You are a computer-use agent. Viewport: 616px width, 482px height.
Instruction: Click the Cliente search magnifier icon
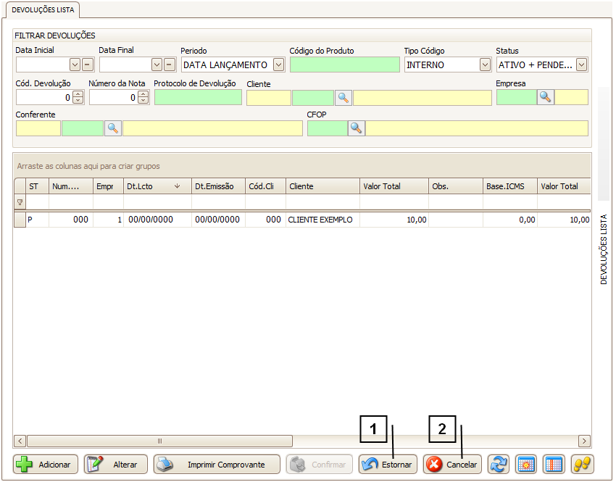pyautogui.click(x=343, y=98)
